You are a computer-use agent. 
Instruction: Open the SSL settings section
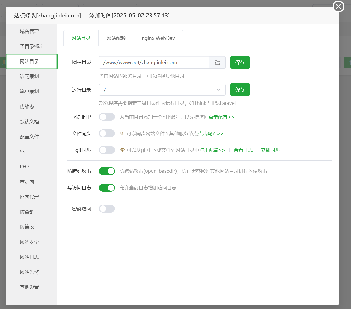pos(24,152)
